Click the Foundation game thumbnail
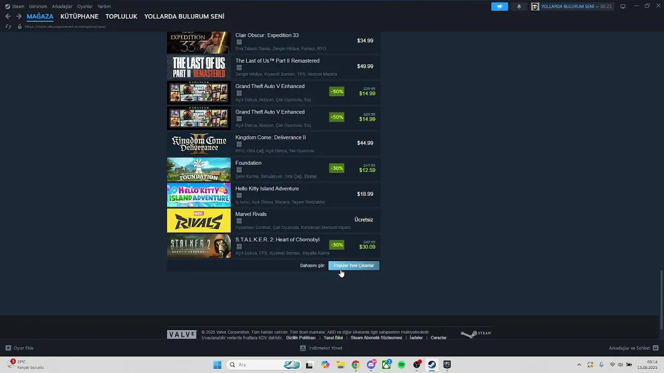664x373 pixels. pyautogui.click(x=199, y=169)
